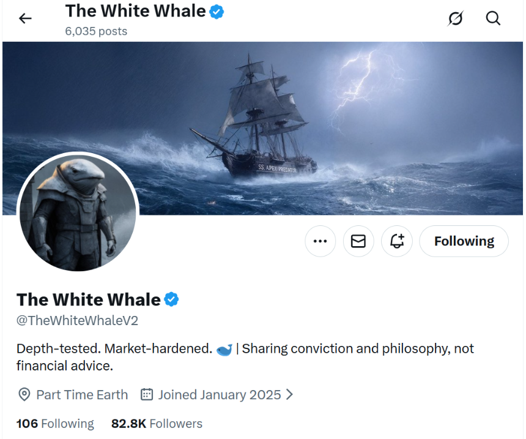Screen dimensions: 526x439
Task: Click the calendar icon next to Joined January 2025
Action: 146,394
